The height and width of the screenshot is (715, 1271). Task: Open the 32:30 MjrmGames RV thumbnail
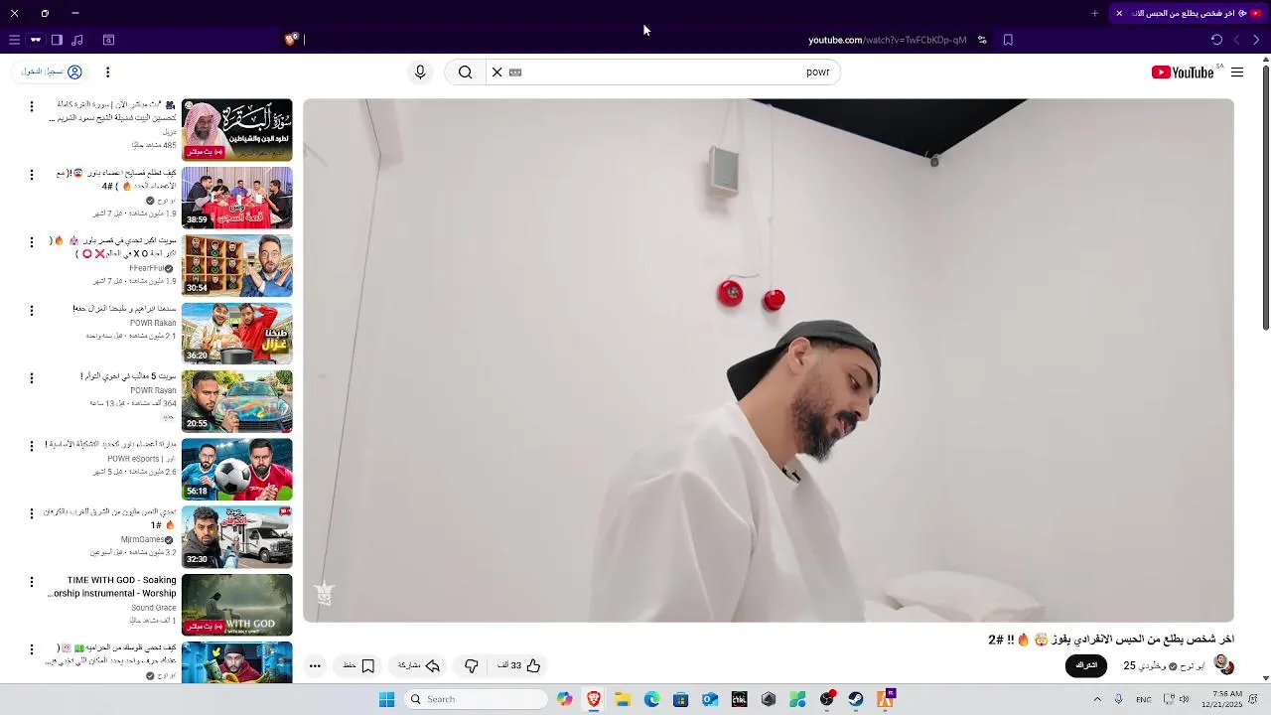237,536
